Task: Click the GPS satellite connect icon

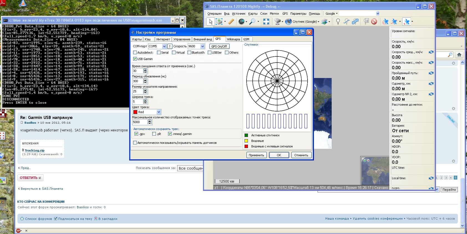Action: (x=385, y=22)
